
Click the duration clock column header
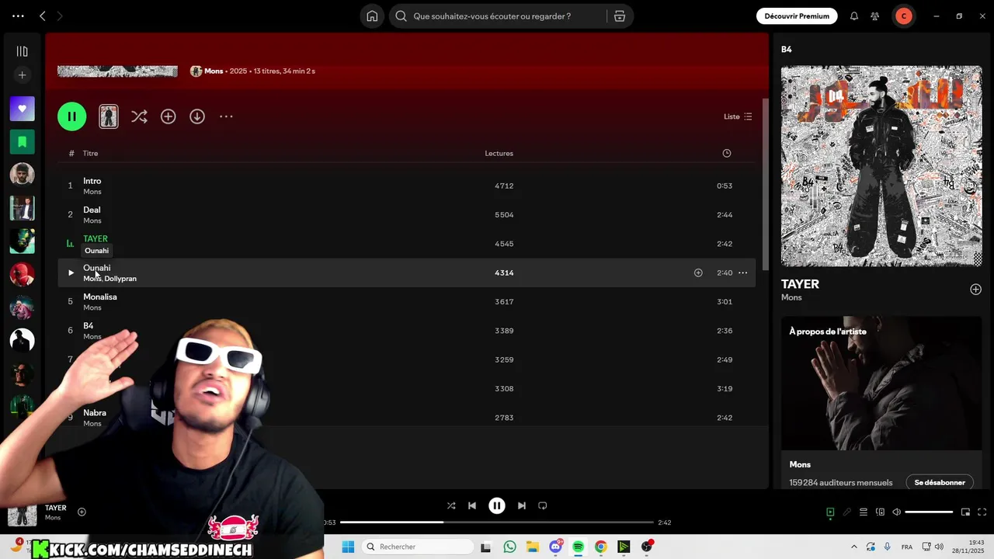point(727,153)
